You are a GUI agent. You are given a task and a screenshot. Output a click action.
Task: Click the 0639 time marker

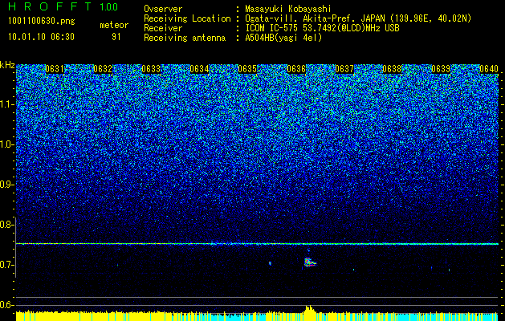click(x=441, y=69)
